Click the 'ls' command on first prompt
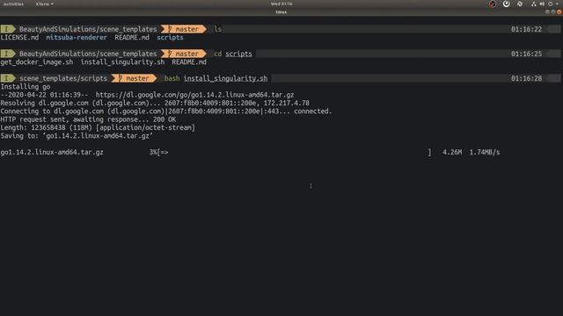 tap(217, 29)
